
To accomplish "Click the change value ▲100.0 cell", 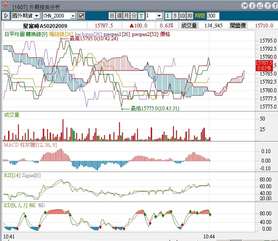I will pyautogui.click(x=138, y=26).
